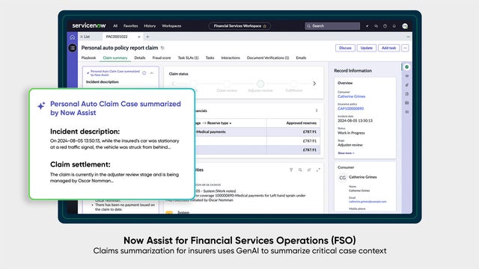Open the help icon in the top bar
Viewport: 479px width, 269px height.
[x=385, y=26]
